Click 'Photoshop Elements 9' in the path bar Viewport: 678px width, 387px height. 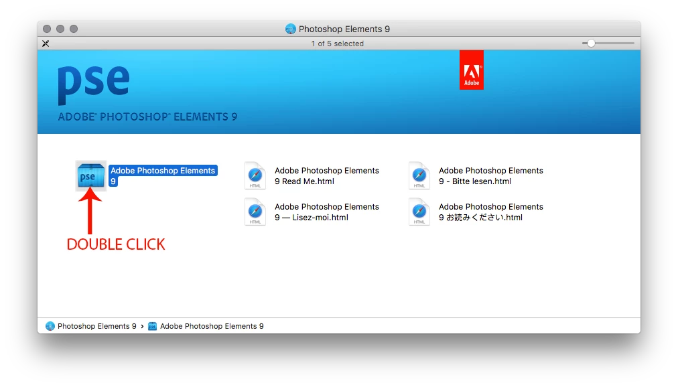97,326
